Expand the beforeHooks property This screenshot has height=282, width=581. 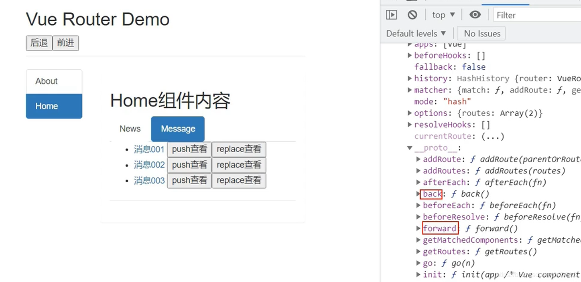pos(410,55)
